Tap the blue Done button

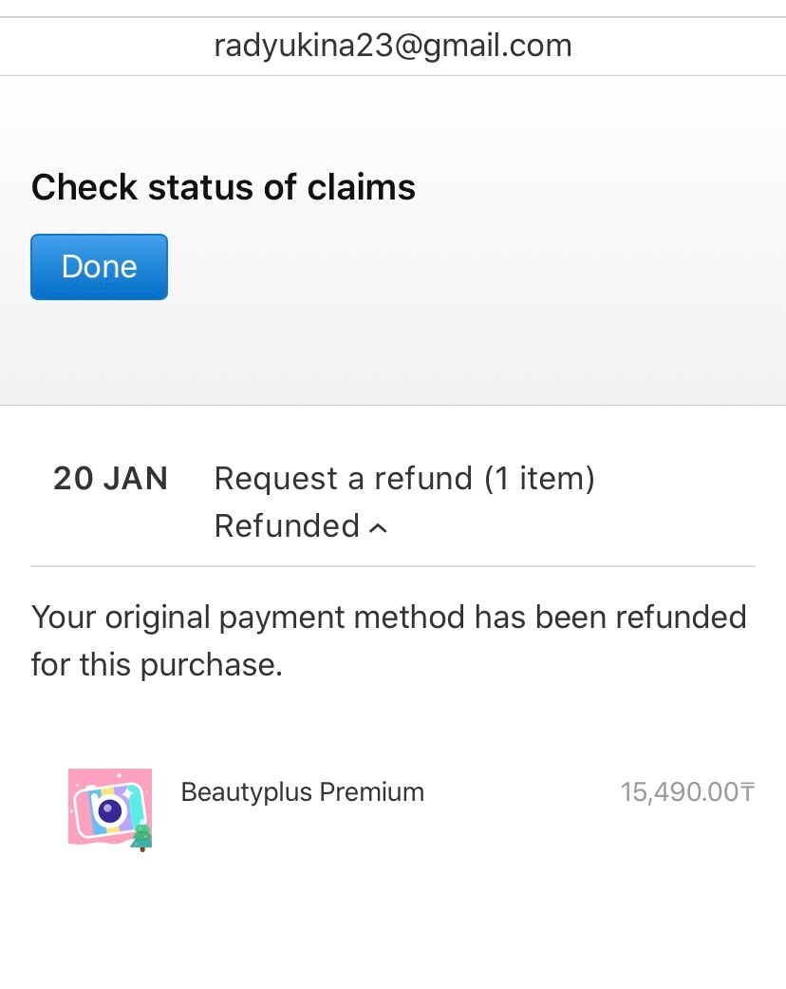(99, 267)
